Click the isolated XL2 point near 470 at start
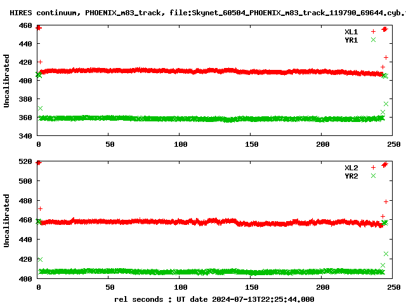Viewport: 406px width, 305px height. click(x=40, y=209)
